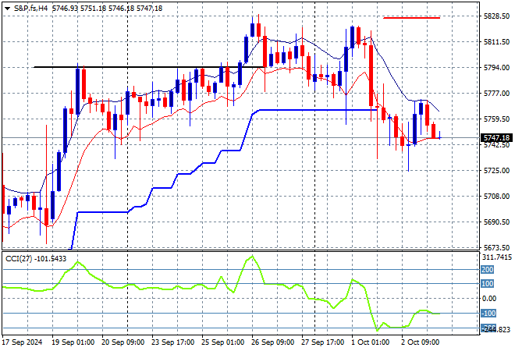Viewport: 515px width, 351px height.
Task: Click the black horizontal line at 5794.00
Action: pyautogui.click(x=151, y=67)
